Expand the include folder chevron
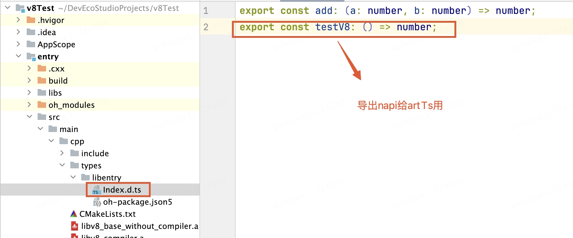573x238 pixels. coord(62,153)
